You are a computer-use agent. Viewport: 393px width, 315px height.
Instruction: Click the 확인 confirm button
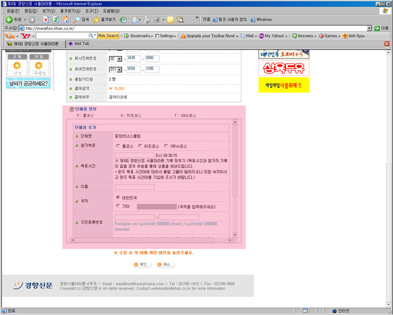[x=140, y=264]
